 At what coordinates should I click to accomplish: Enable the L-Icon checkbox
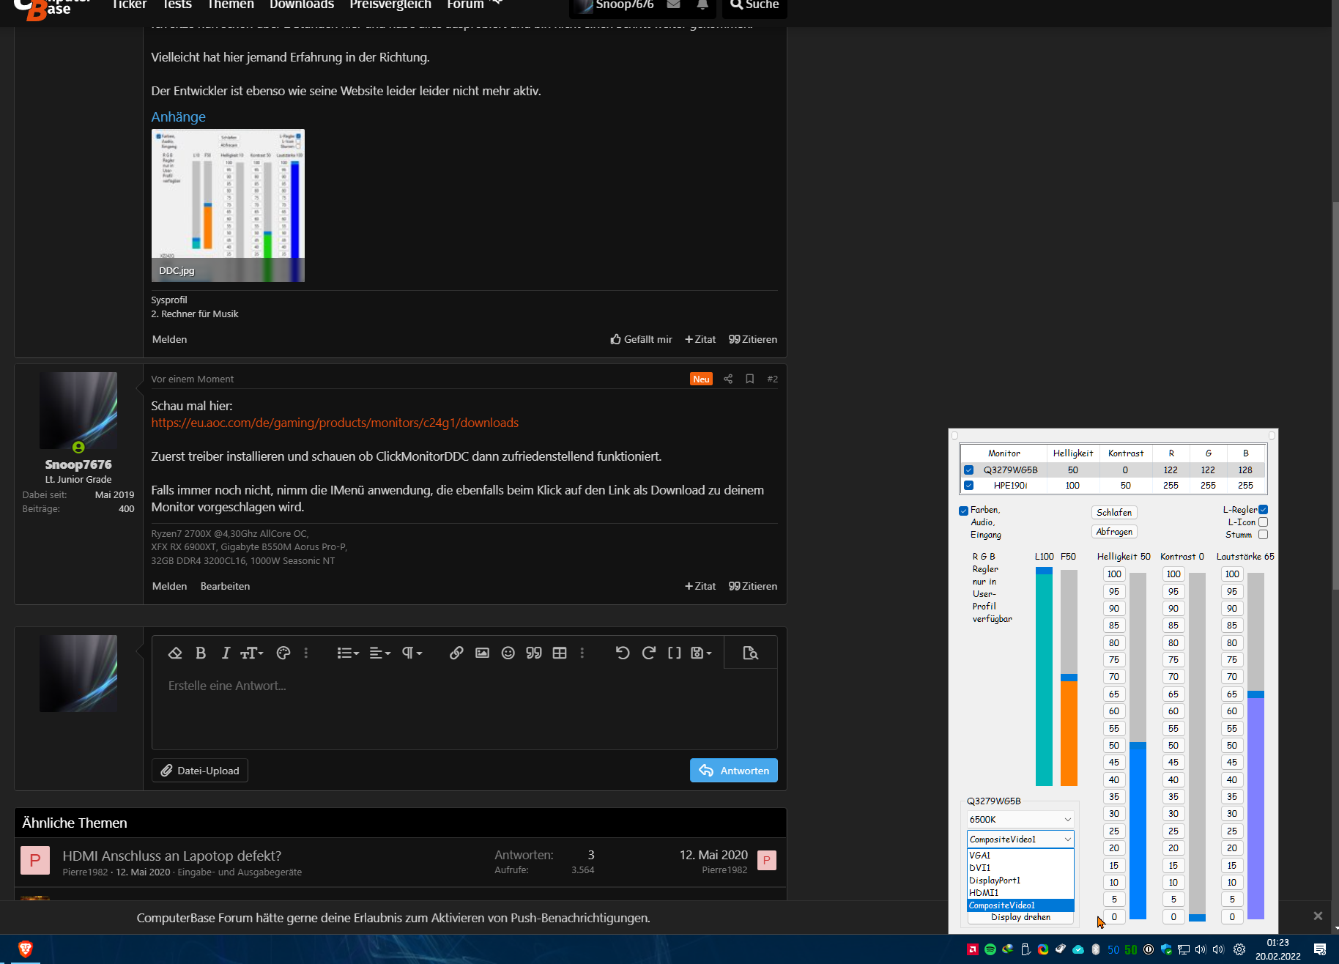coord(1264,522)
